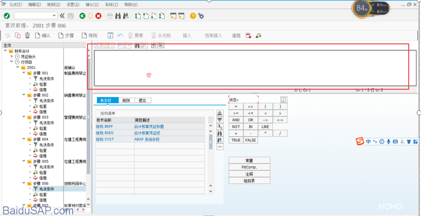Open the 帮助(H) menu
The height and width of the screenshot is (216, 421).
point(131,4)
